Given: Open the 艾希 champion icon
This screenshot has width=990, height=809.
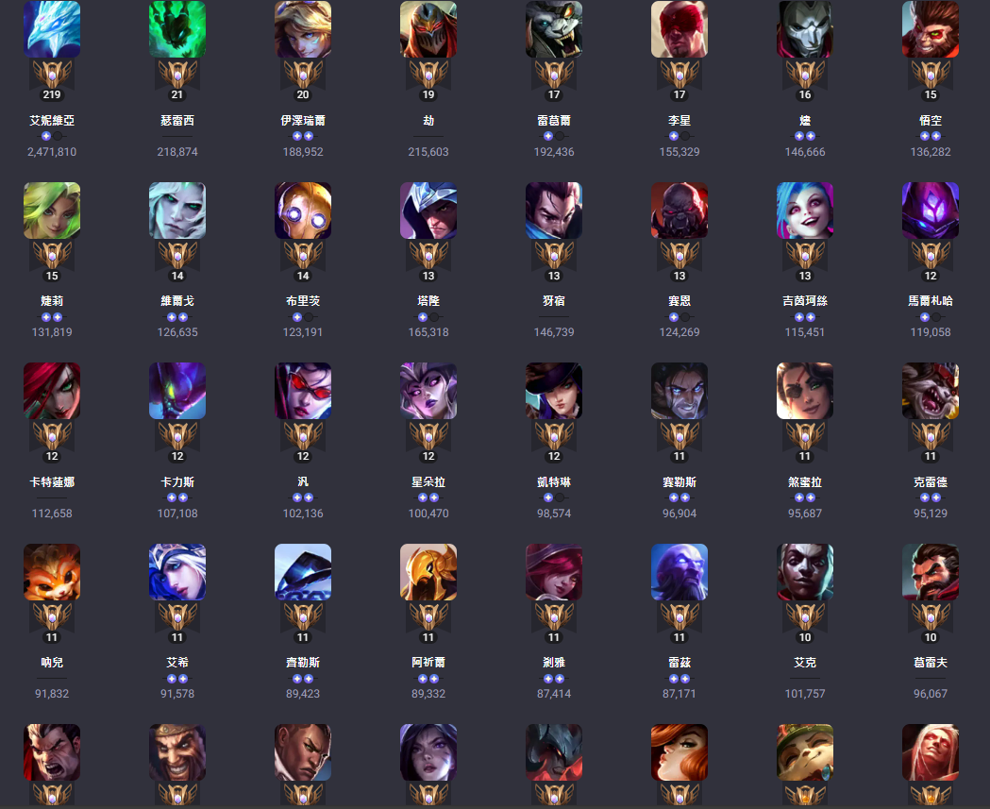Looking at the screenshot, I should coord(177,572).
